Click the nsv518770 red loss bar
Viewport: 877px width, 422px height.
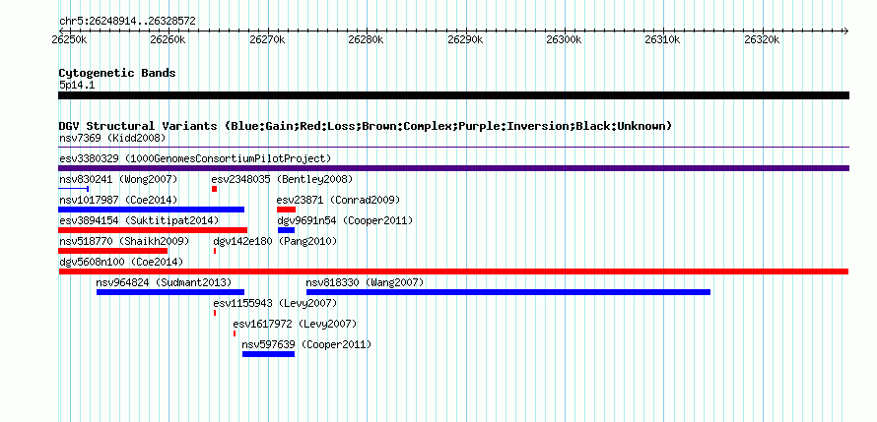113,251
